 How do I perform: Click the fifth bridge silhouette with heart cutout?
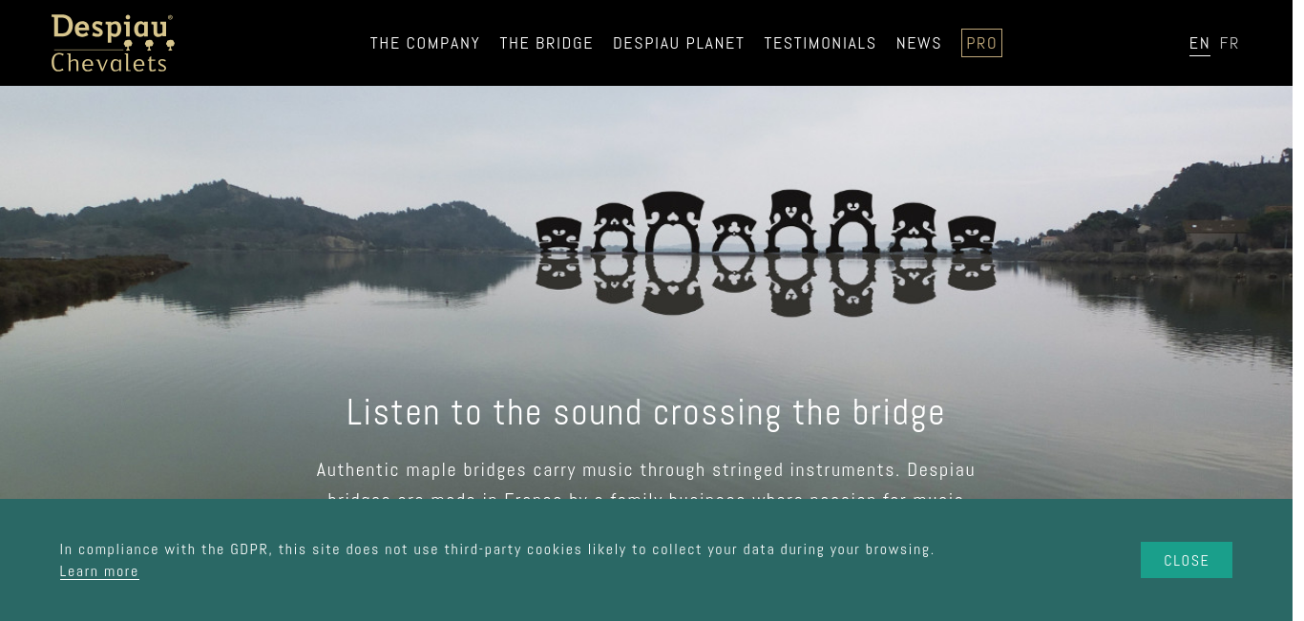click(x=790, y=222)
